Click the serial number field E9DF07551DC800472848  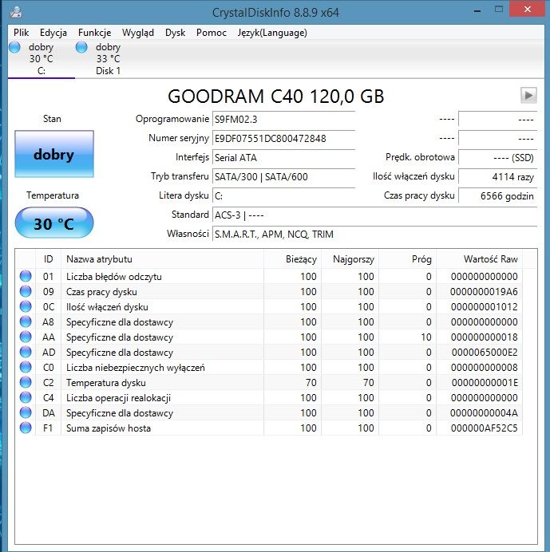[283, 138]
